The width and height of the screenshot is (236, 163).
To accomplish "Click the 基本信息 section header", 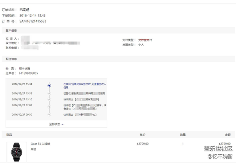I will pos(11,30).
